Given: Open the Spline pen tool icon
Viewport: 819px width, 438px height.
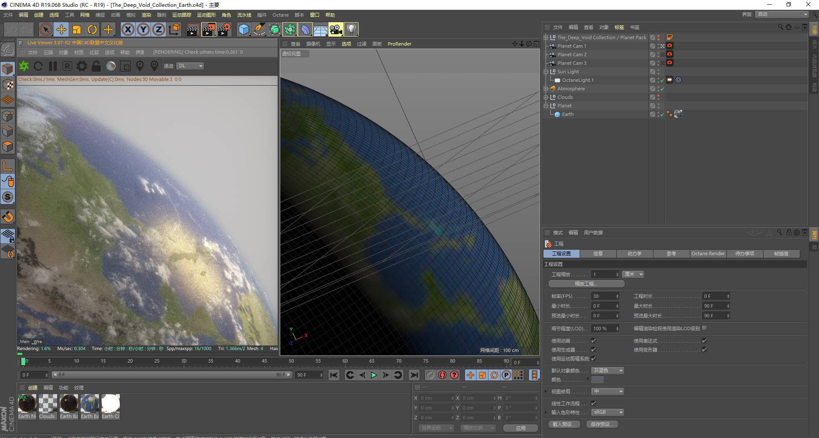Looking at the screenshot, I should click(x=259, y=29).
